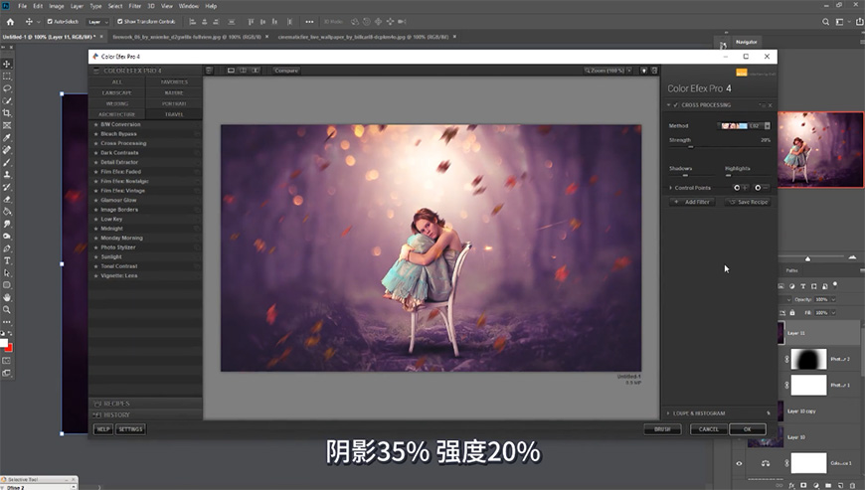Screen dimensions: 865x490
Task: Click the align left edges icon
Action: tap(193, 22)
